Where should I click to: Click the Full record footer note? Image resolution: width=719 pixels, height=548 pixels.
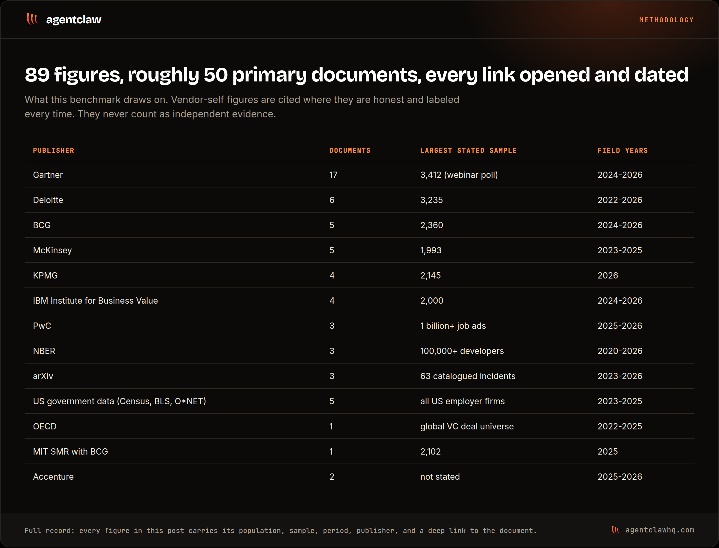281,530
